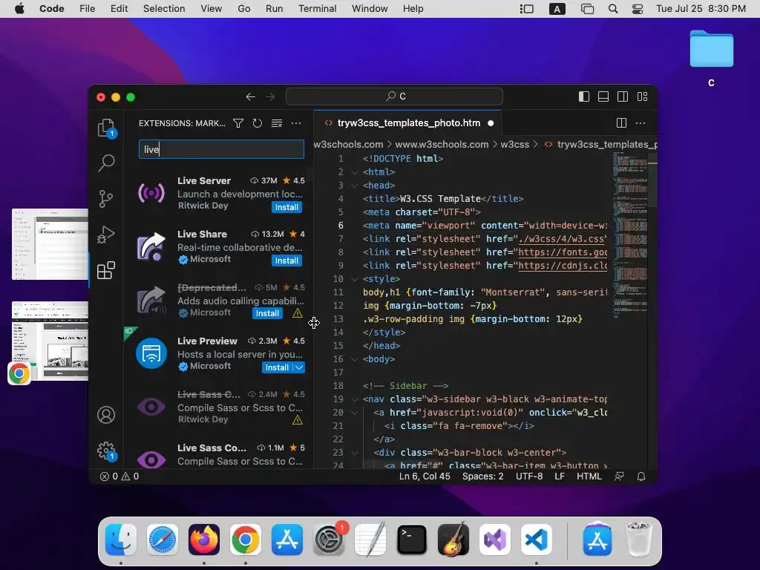This screenshot has height=570, width=760.
Task: Change language mode via HTML status item
Action: tap(589, 476)
